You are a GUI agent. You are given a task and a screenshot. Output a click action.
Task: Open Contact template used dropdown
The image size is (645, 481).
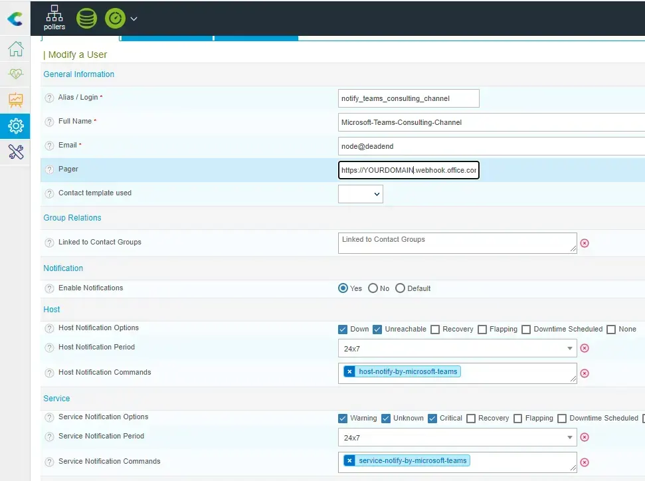click(x=360, y=194)
